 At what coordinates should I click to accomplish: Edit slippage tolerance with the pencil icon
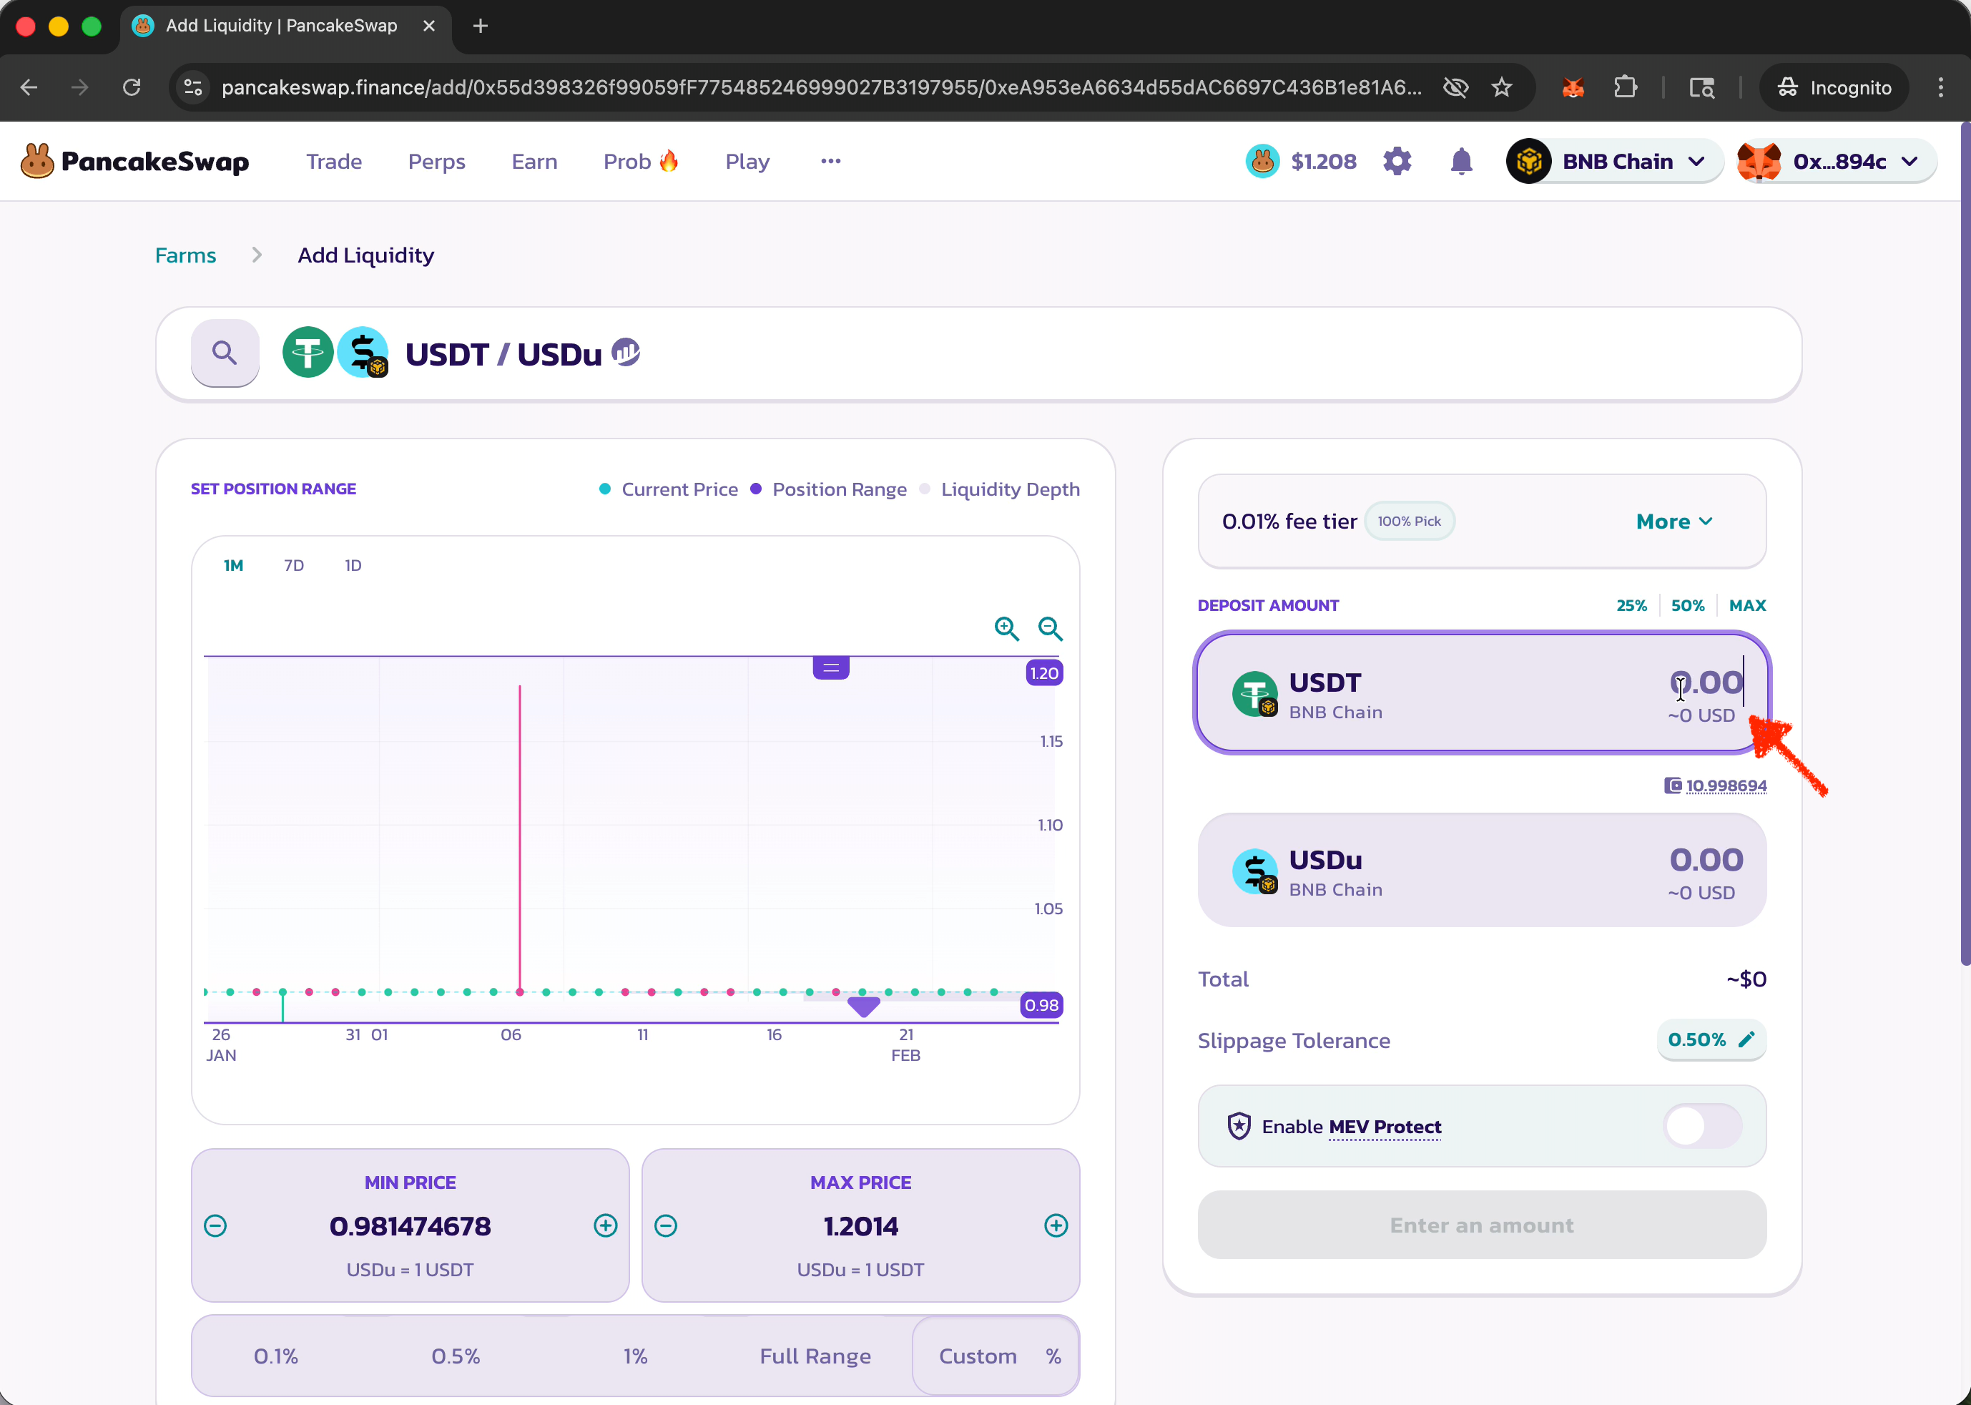[x=1746, y=1039]
